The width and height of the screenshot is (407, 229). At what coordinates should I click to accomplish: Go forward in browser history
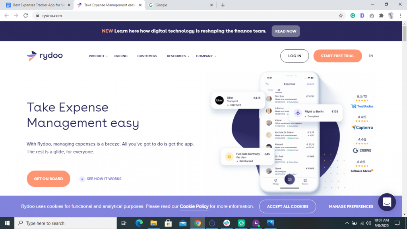point(16,16)
